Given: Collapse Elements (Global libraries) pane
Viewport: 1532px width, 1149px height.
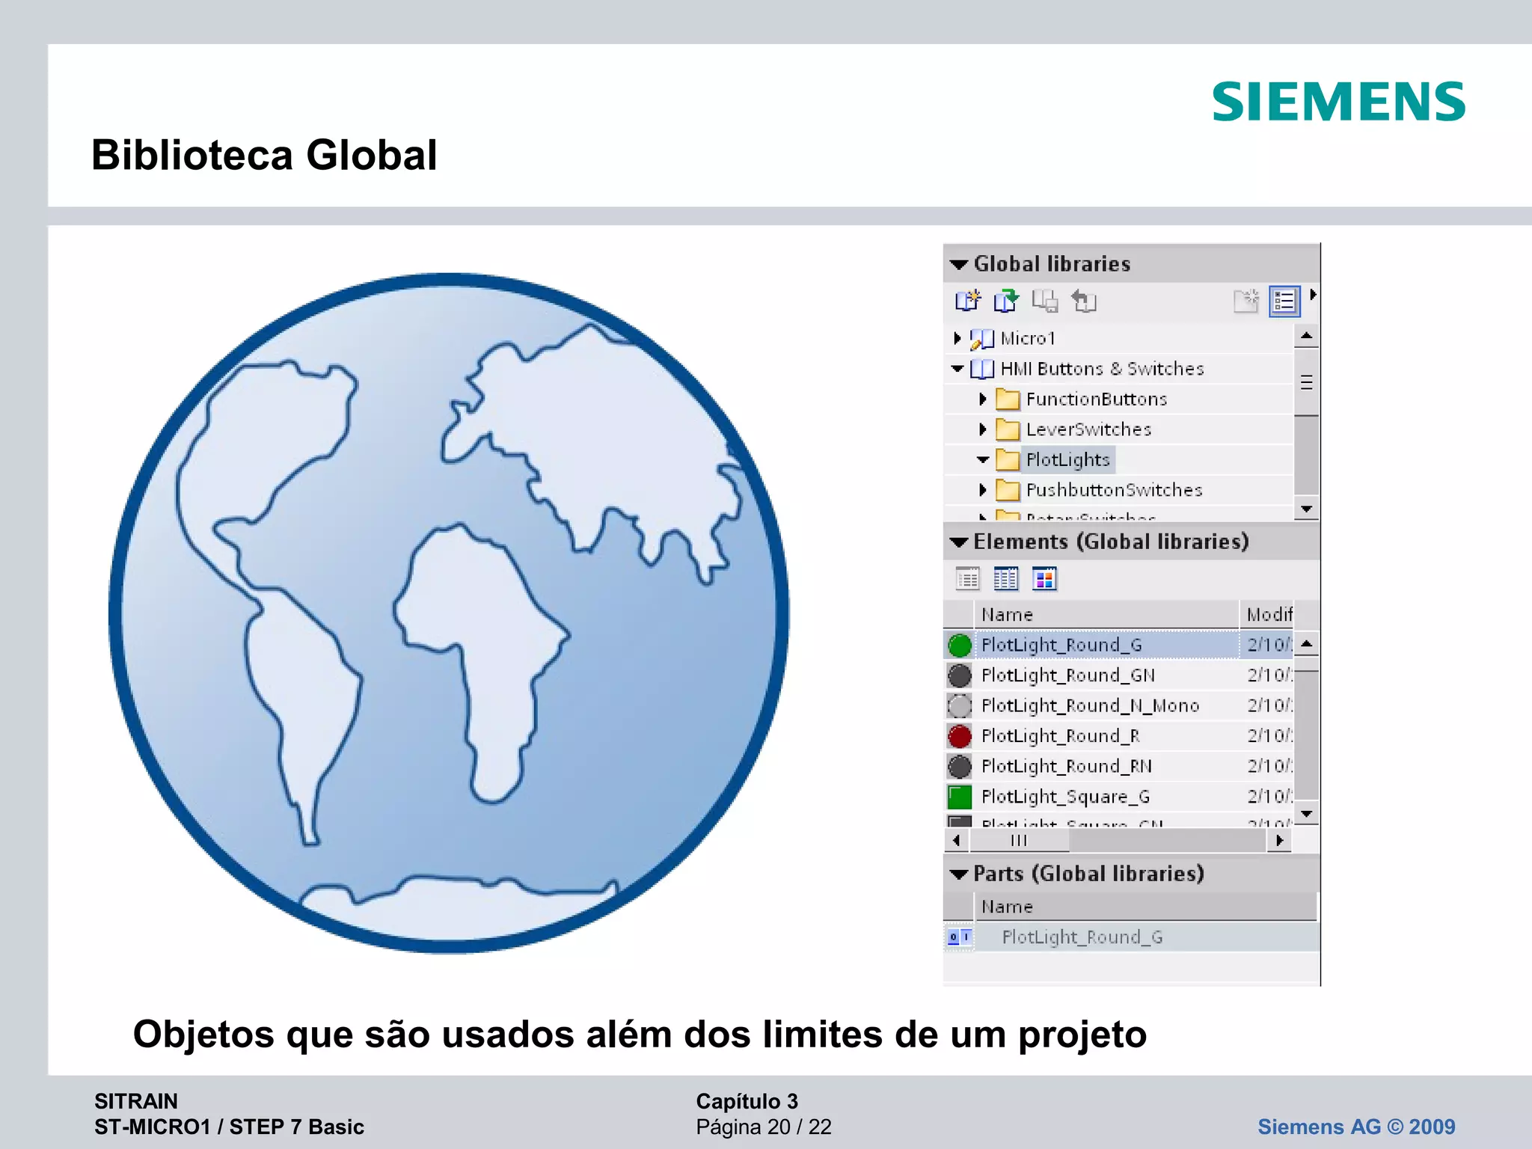Looking at the screenshot, I should [958, 542].
